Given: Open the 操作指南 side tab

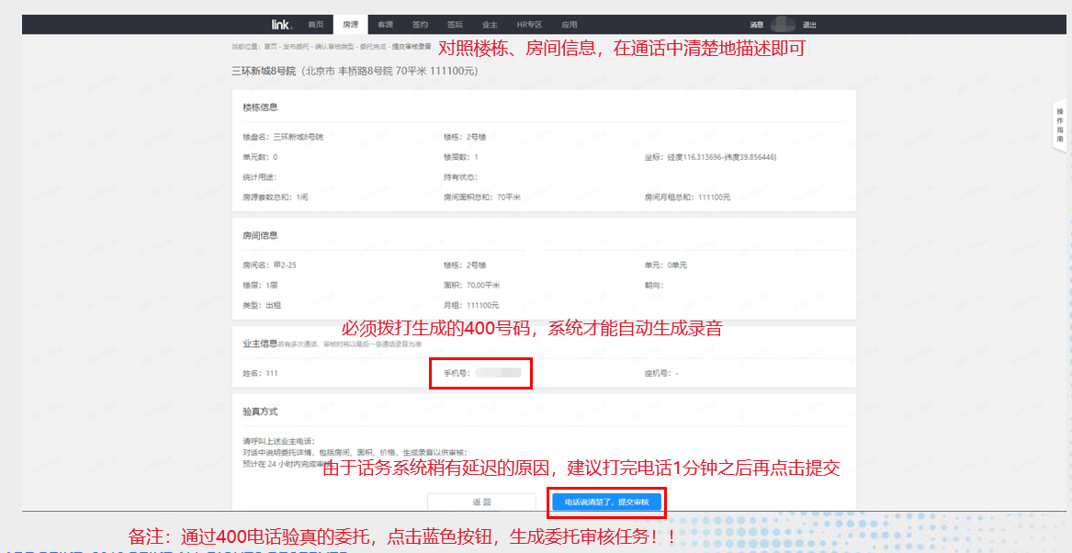Looking at the screenshot, I should click(x=1060, y=124).
